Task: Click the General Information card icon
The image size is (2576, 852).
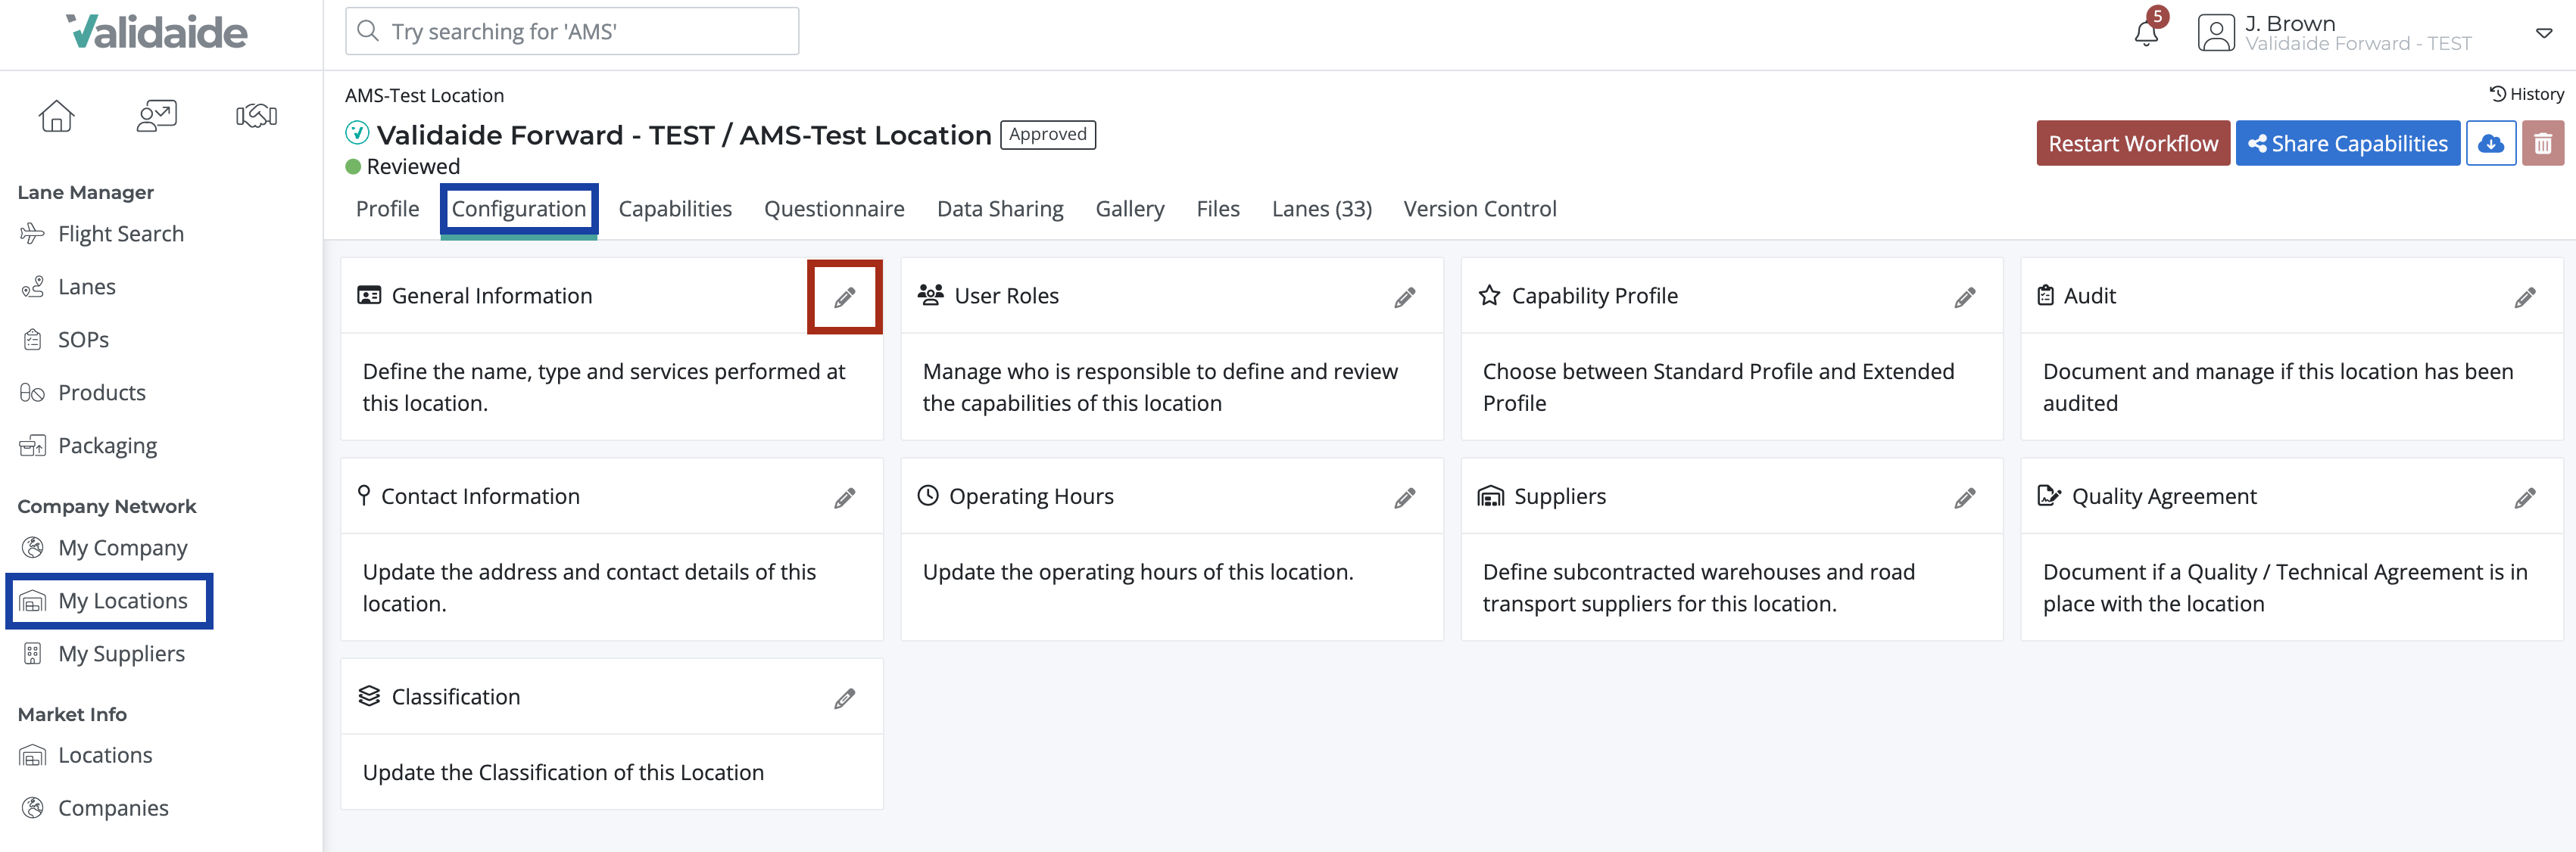Action: coord(369,296)
